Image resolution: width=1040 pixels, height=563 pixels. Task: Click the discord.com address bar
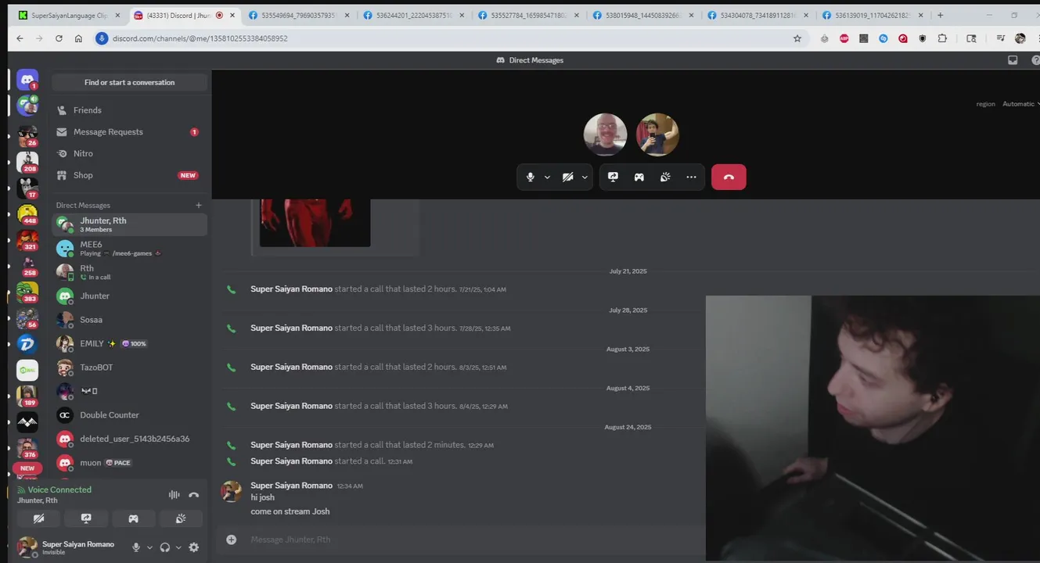pyautogui.click(x=446, y=38)
